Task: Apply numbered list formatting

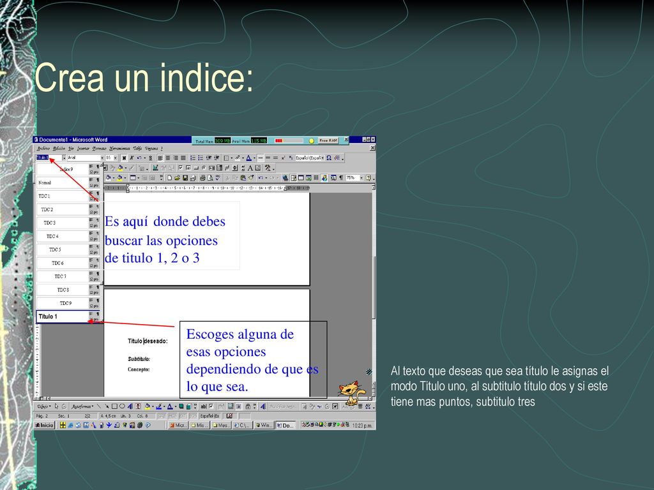Action: click(x=193, y=158)
